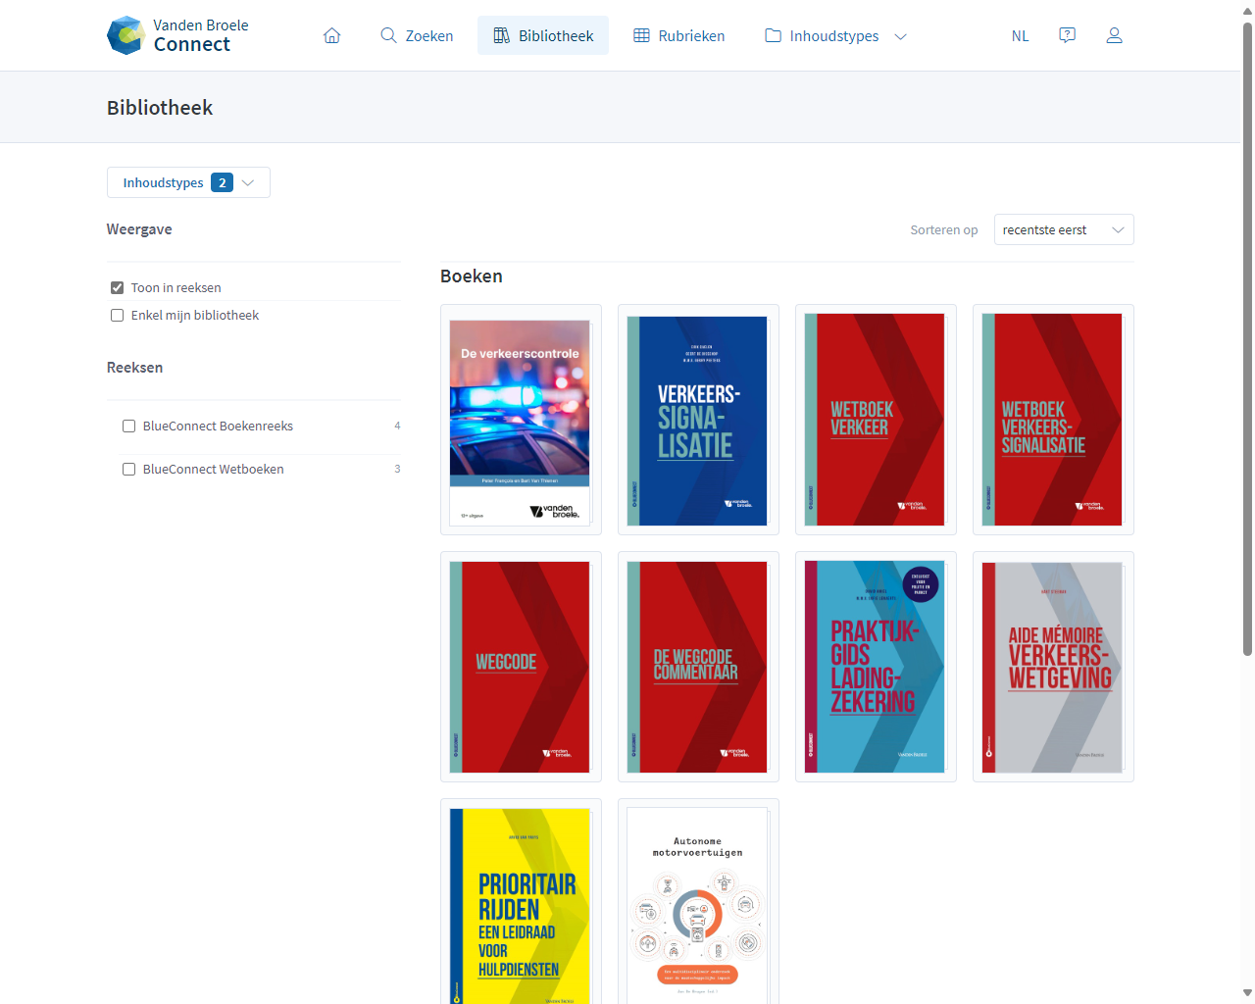The image size is (1255, 1004).
Task: Click the 'Weergave' heading
Action: point(139,229)
